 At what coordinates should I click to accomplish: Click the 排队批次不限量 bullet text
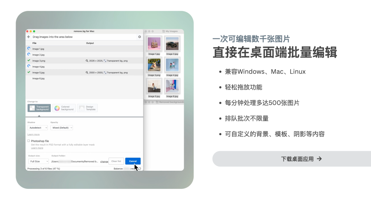pos(246,118)
